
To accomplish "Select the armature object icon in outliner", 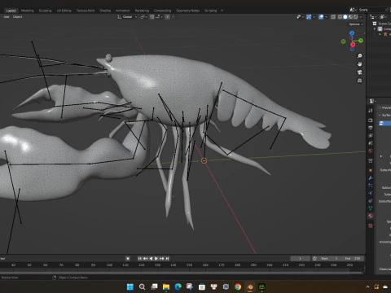I will tap(385, 34).
